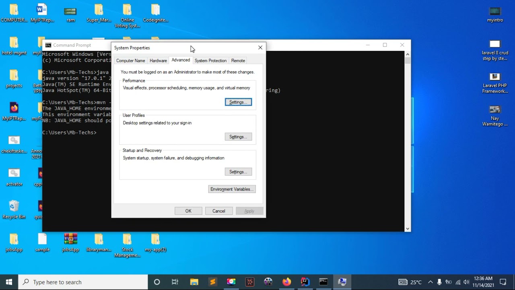Open the network Wi-Fi tray icon
Screen dimensions: 515x290
tap(458, 282)
